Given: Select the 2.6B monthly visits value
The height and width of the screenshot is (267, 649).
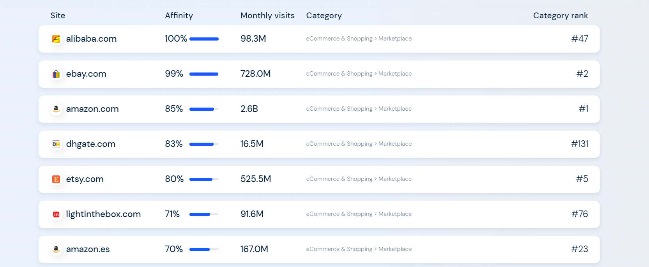Looking at the screenshot, I should pyautogui.click(x=249, y=109).
